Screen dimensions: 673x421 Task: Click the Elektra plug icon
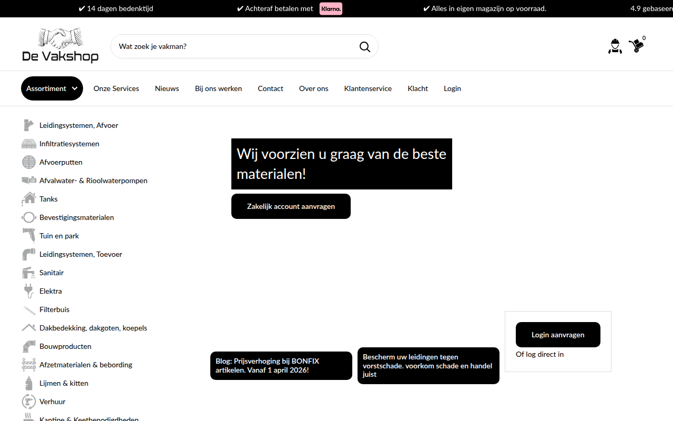pos(29,291)
